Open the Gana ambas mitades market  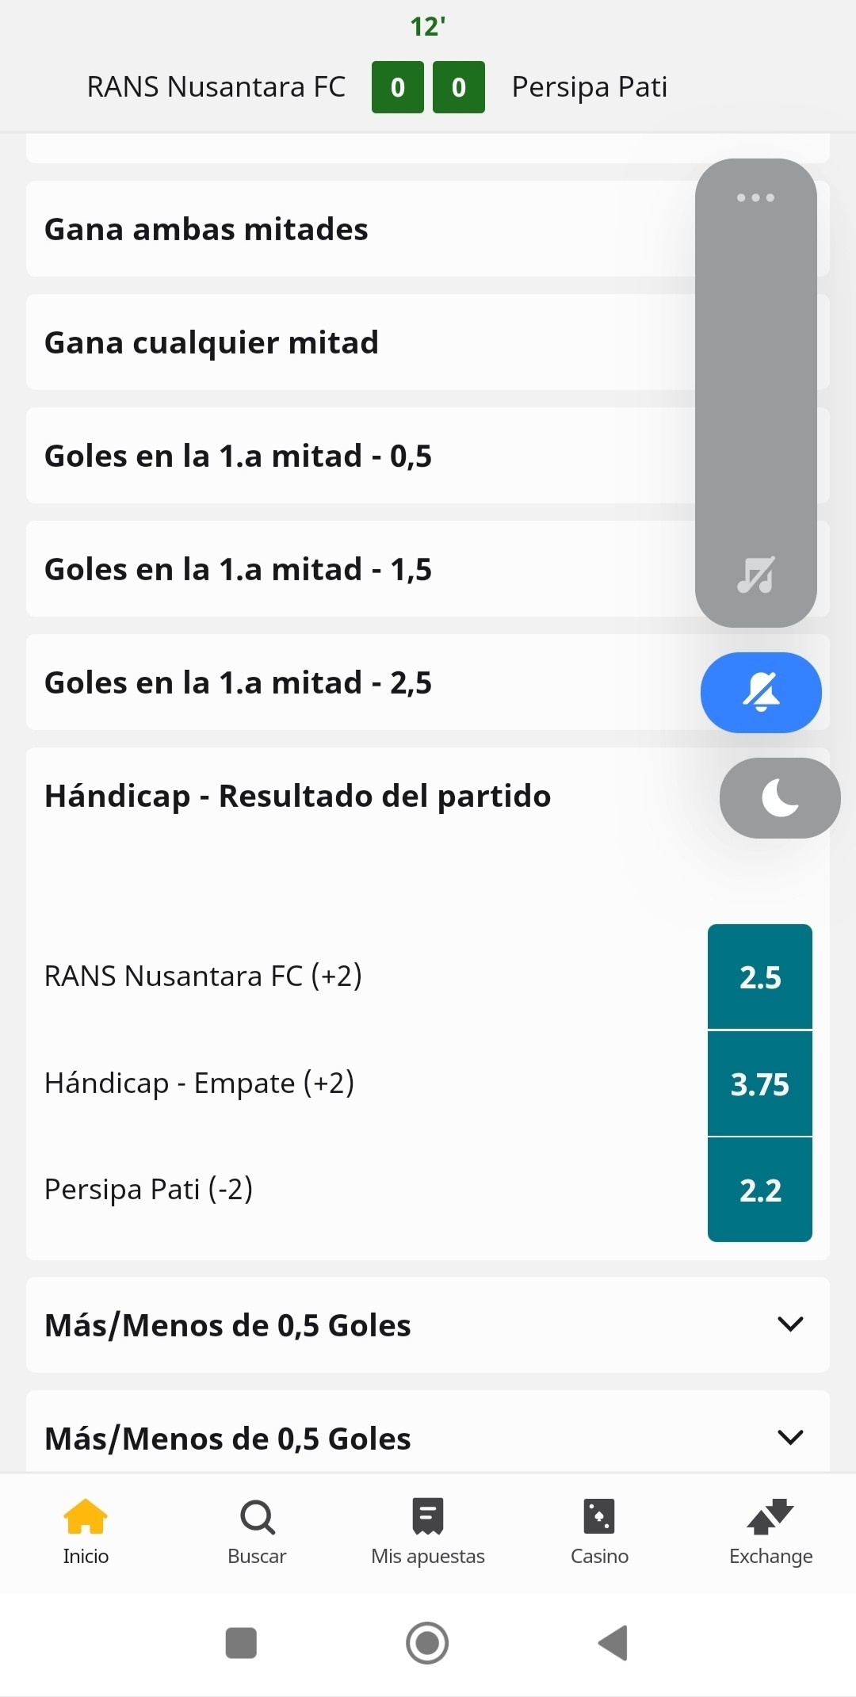pyautogui.click(x=361, y=229)
